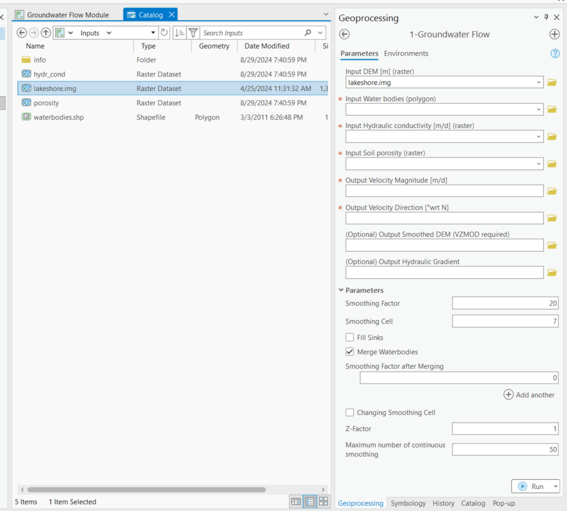Open the Input Water bodies dropdown
The width and height of the screenshot is (567, 511).
click(x=539, y=109)
